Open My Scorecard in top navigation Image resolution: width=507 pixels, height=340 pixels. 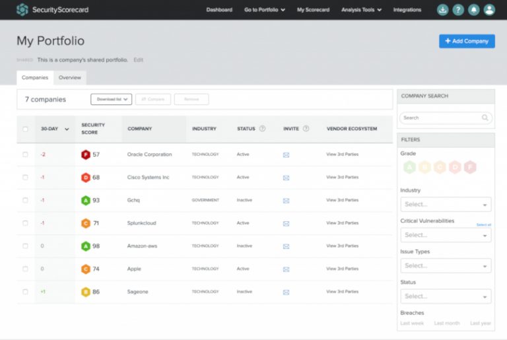(313, 10)
